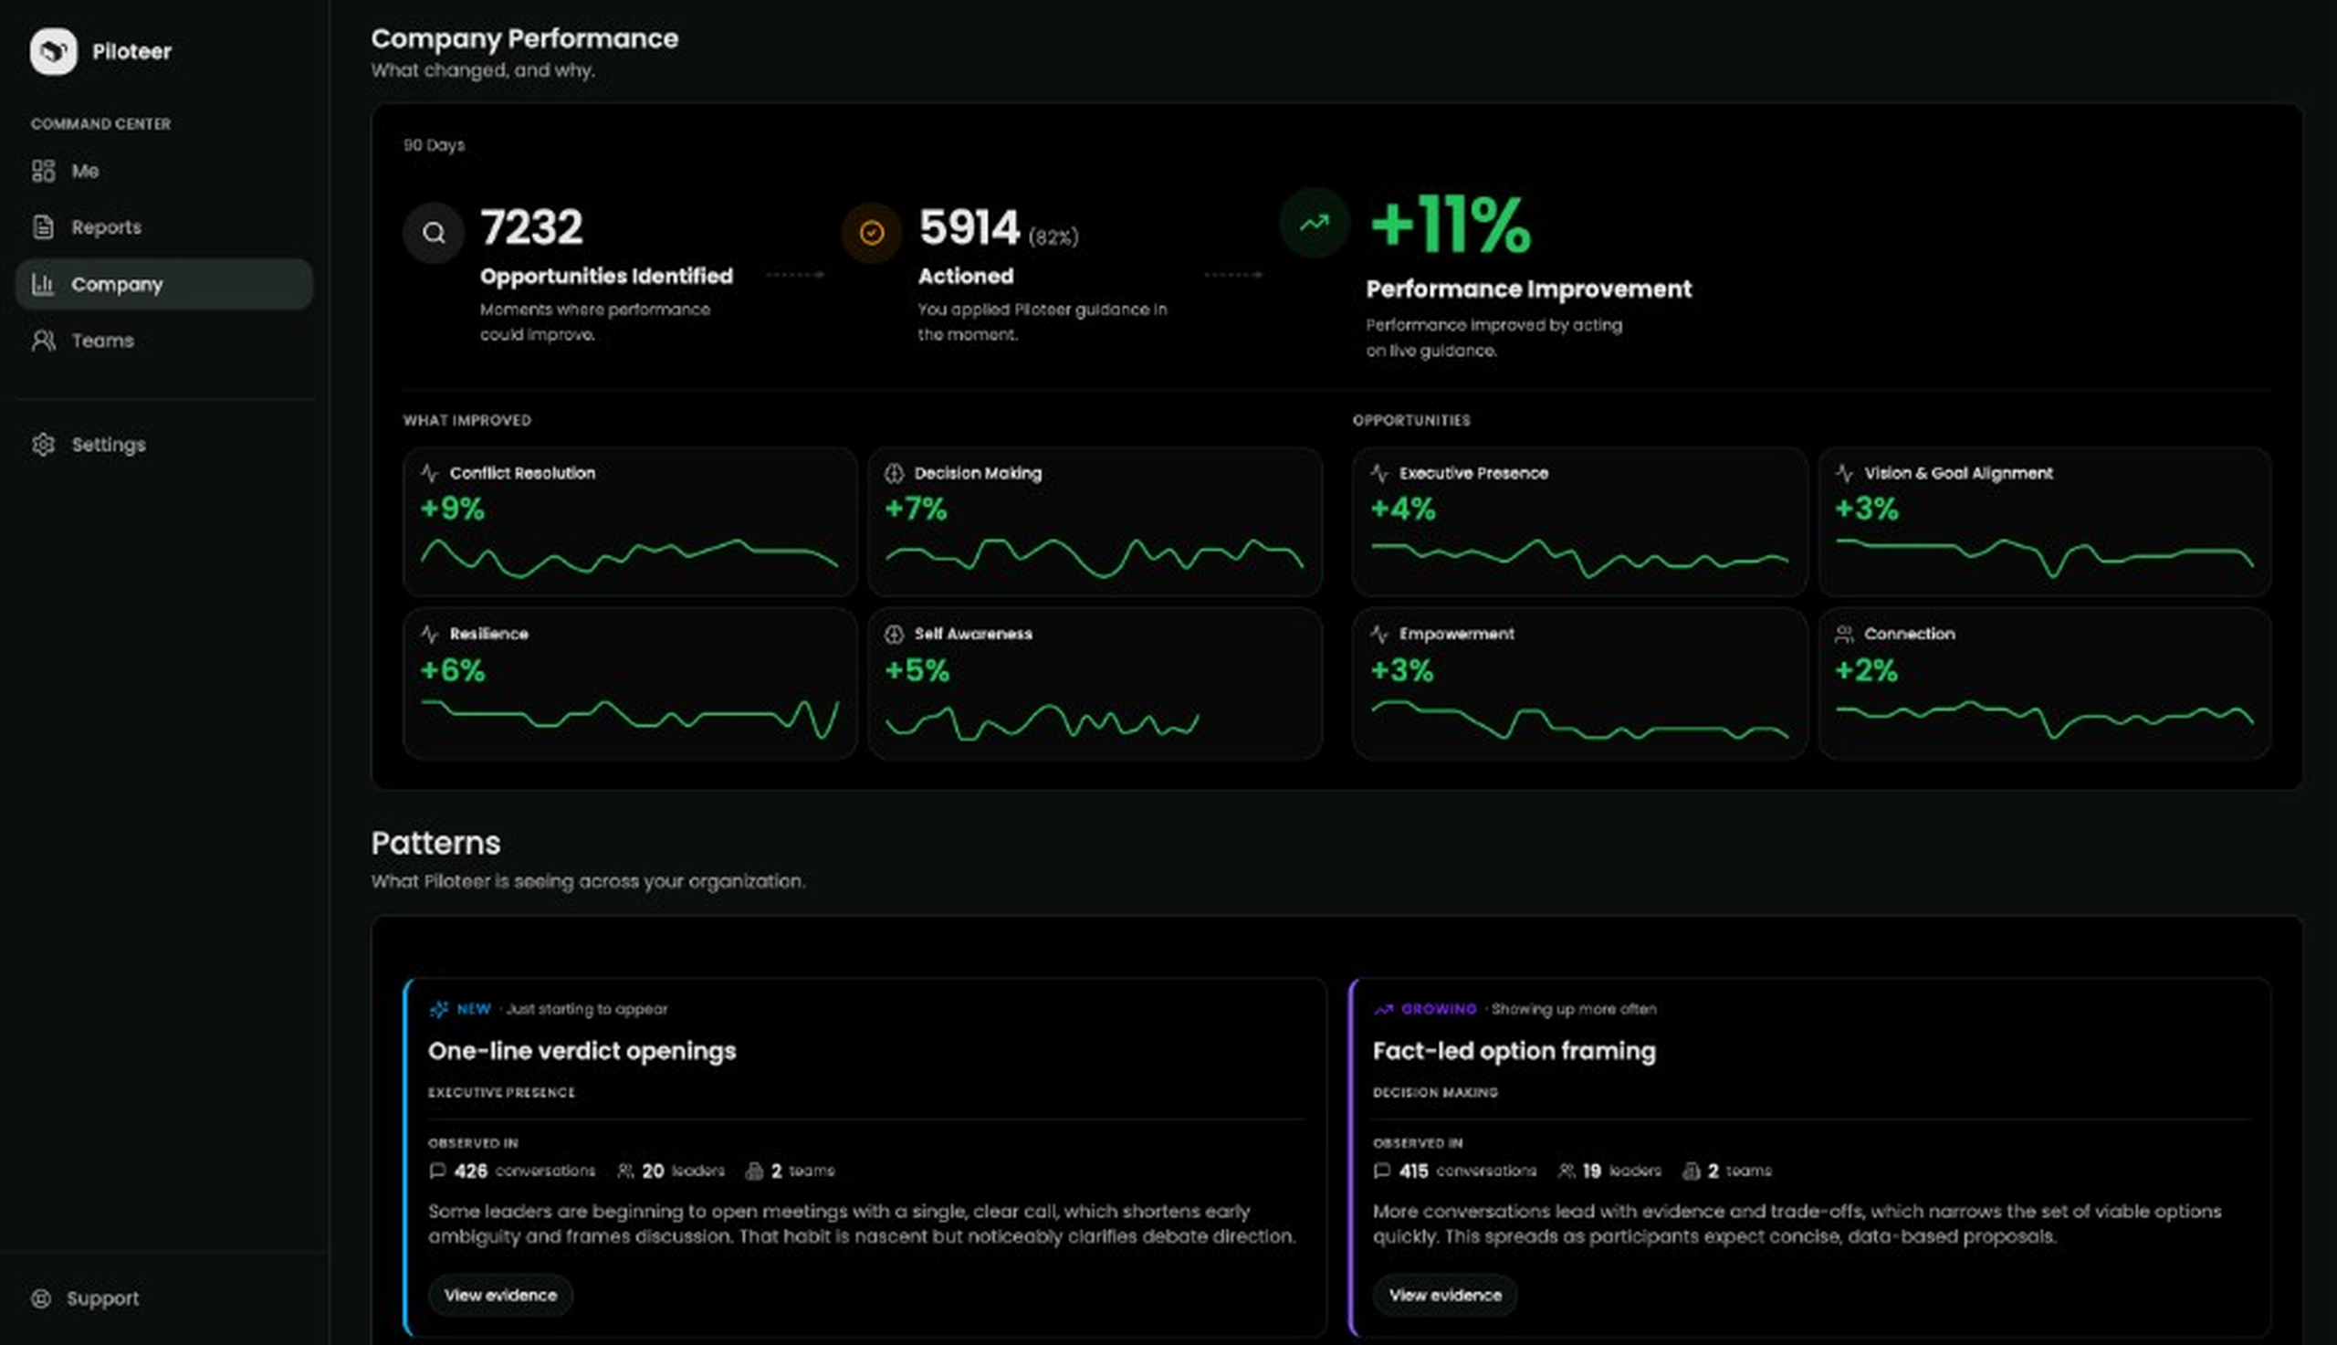This screenshot has width=2337, height=1345.
Task: Click the magnifier icon beside 7232
Action: 433,233
